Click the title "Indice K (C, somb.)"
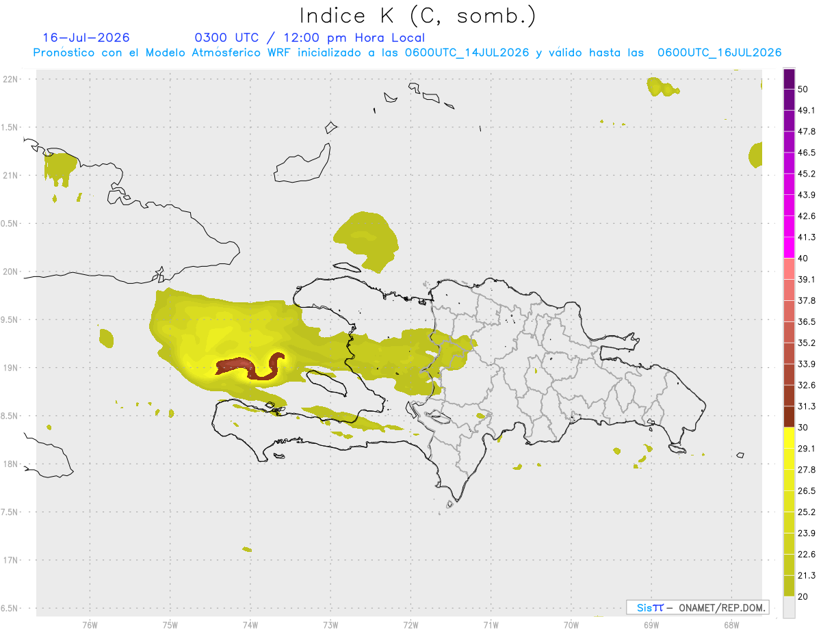Viewport: 821px width, 634px height. click(418, 16)
